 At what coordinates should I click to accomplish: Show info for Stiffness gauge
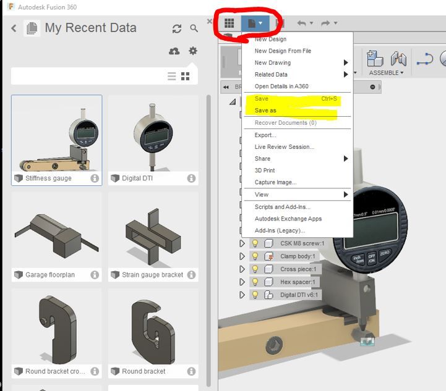coord(95,179)
